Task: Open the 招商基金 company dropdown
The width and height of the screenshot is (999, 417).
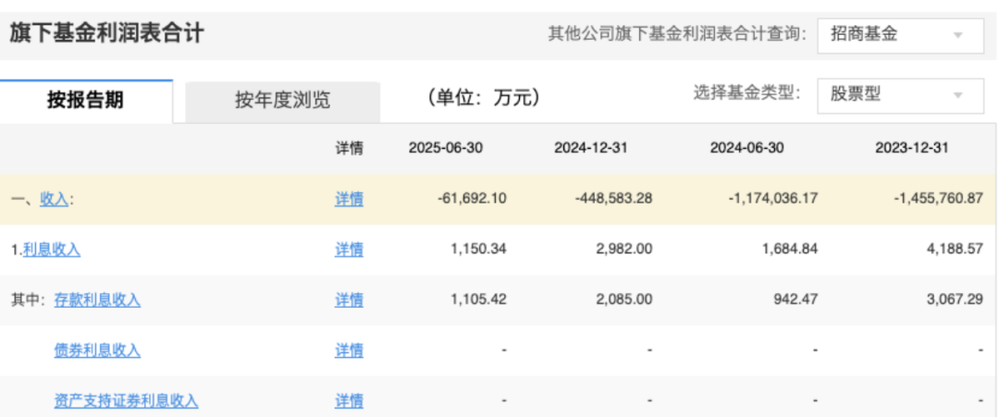Action: 899,35
